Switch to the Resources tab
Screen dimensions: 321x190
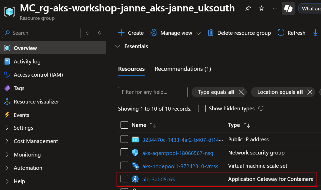click(x=131, y=69)
